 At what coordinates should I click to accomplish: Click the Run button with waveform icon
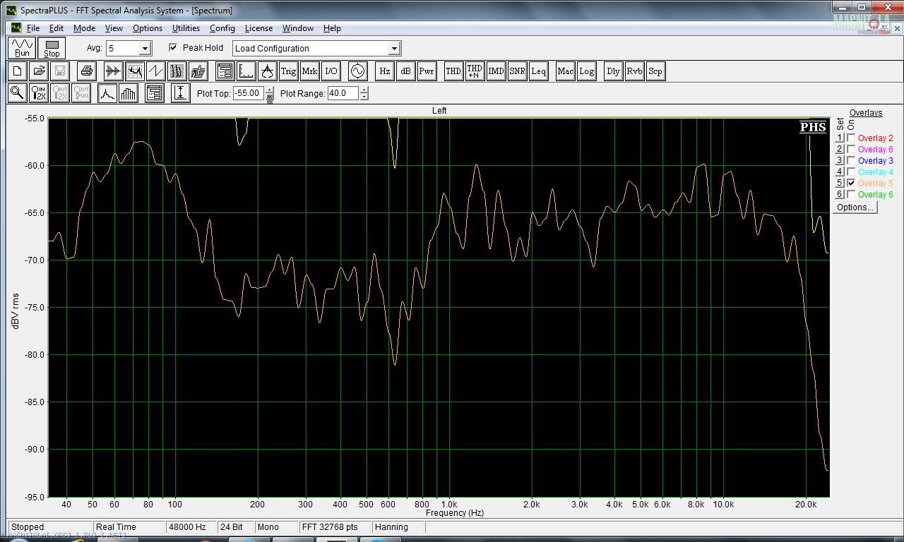[23, 48]
